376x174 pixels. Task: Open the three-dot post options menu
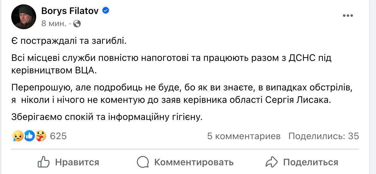click(348, 16)
